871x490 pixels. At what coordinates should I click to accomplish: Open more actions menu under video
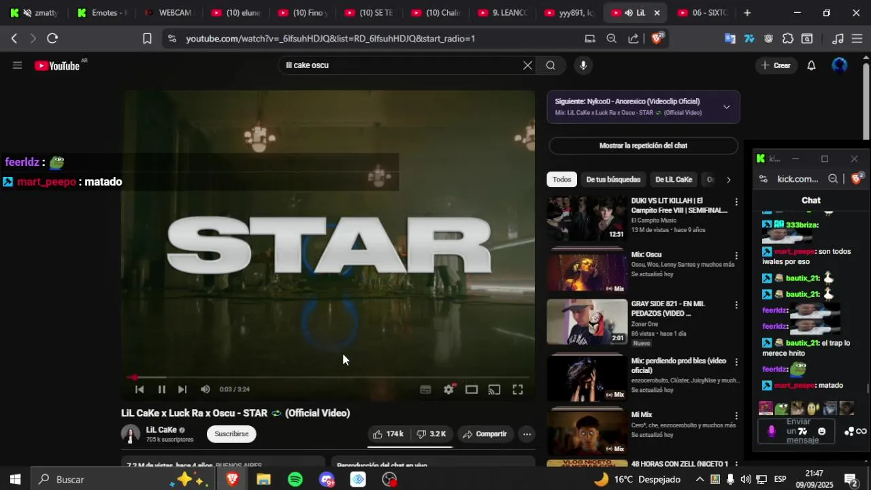point(527,434)
